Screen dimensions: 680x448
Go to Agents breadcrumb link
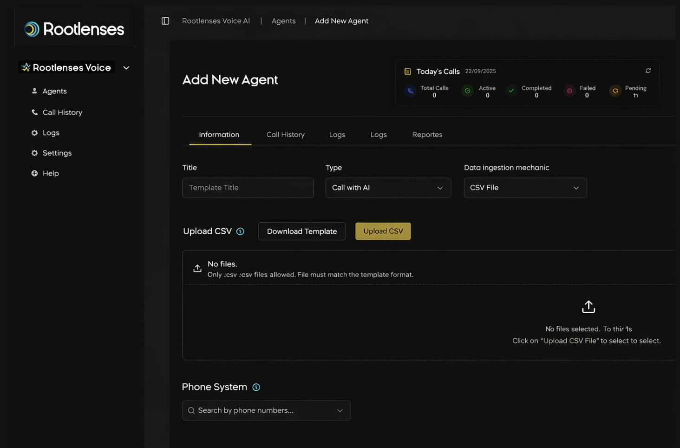283,21
